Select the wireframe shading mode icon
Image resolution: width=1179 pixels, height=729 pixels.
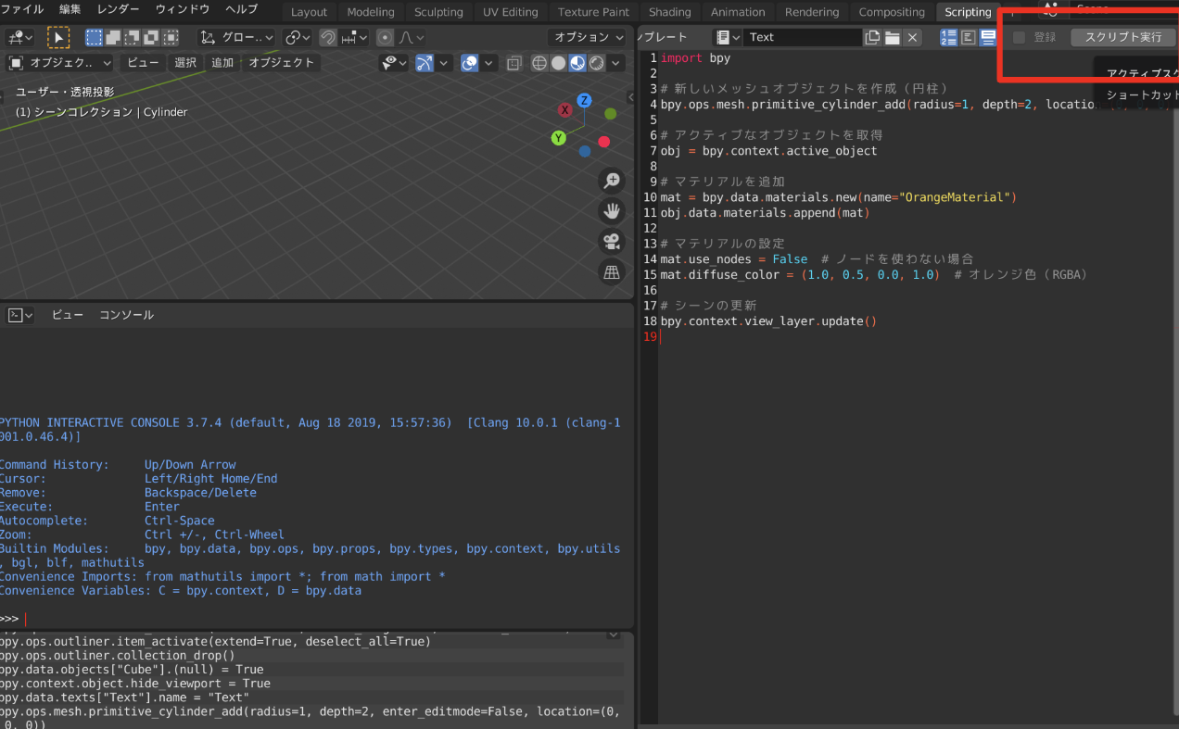tap(539, 63)
